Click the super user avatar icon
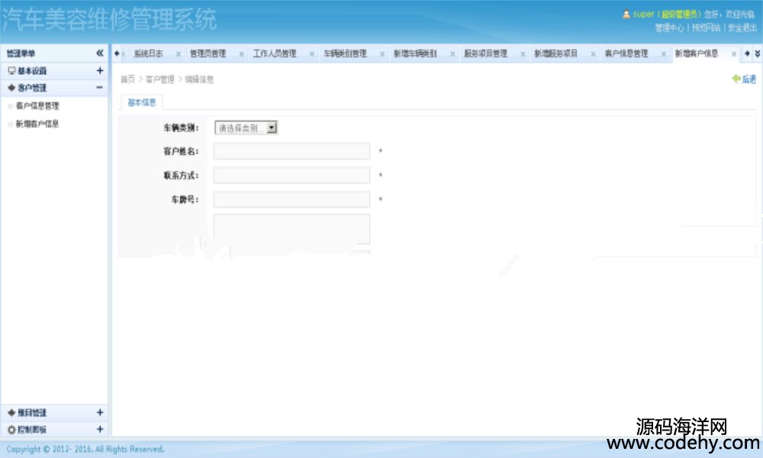The image size is (763, 458). coord(626,14)
